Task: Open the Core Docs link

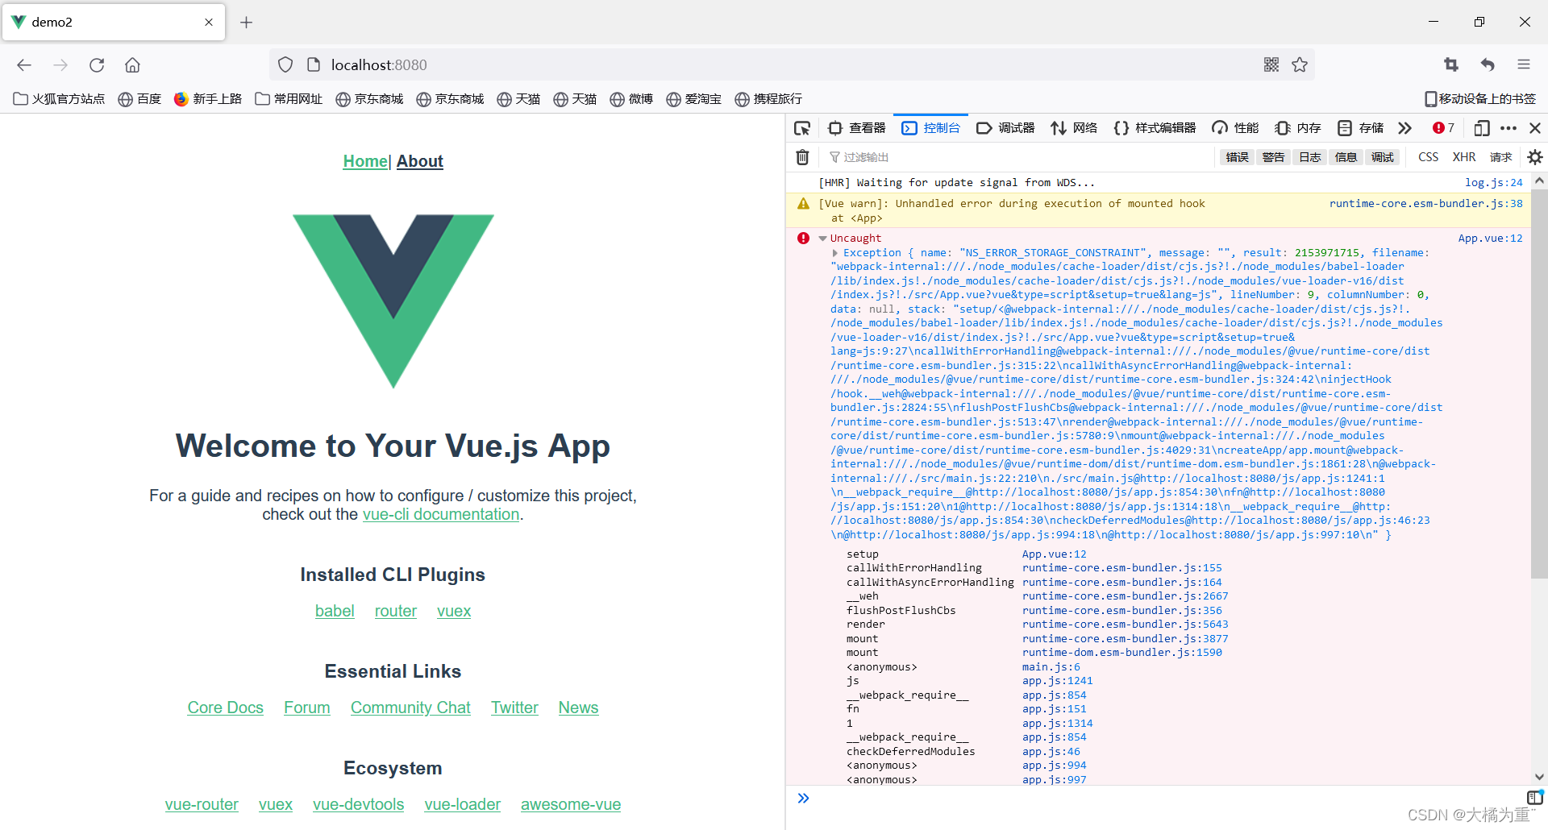Action: [x=226, y=708]
